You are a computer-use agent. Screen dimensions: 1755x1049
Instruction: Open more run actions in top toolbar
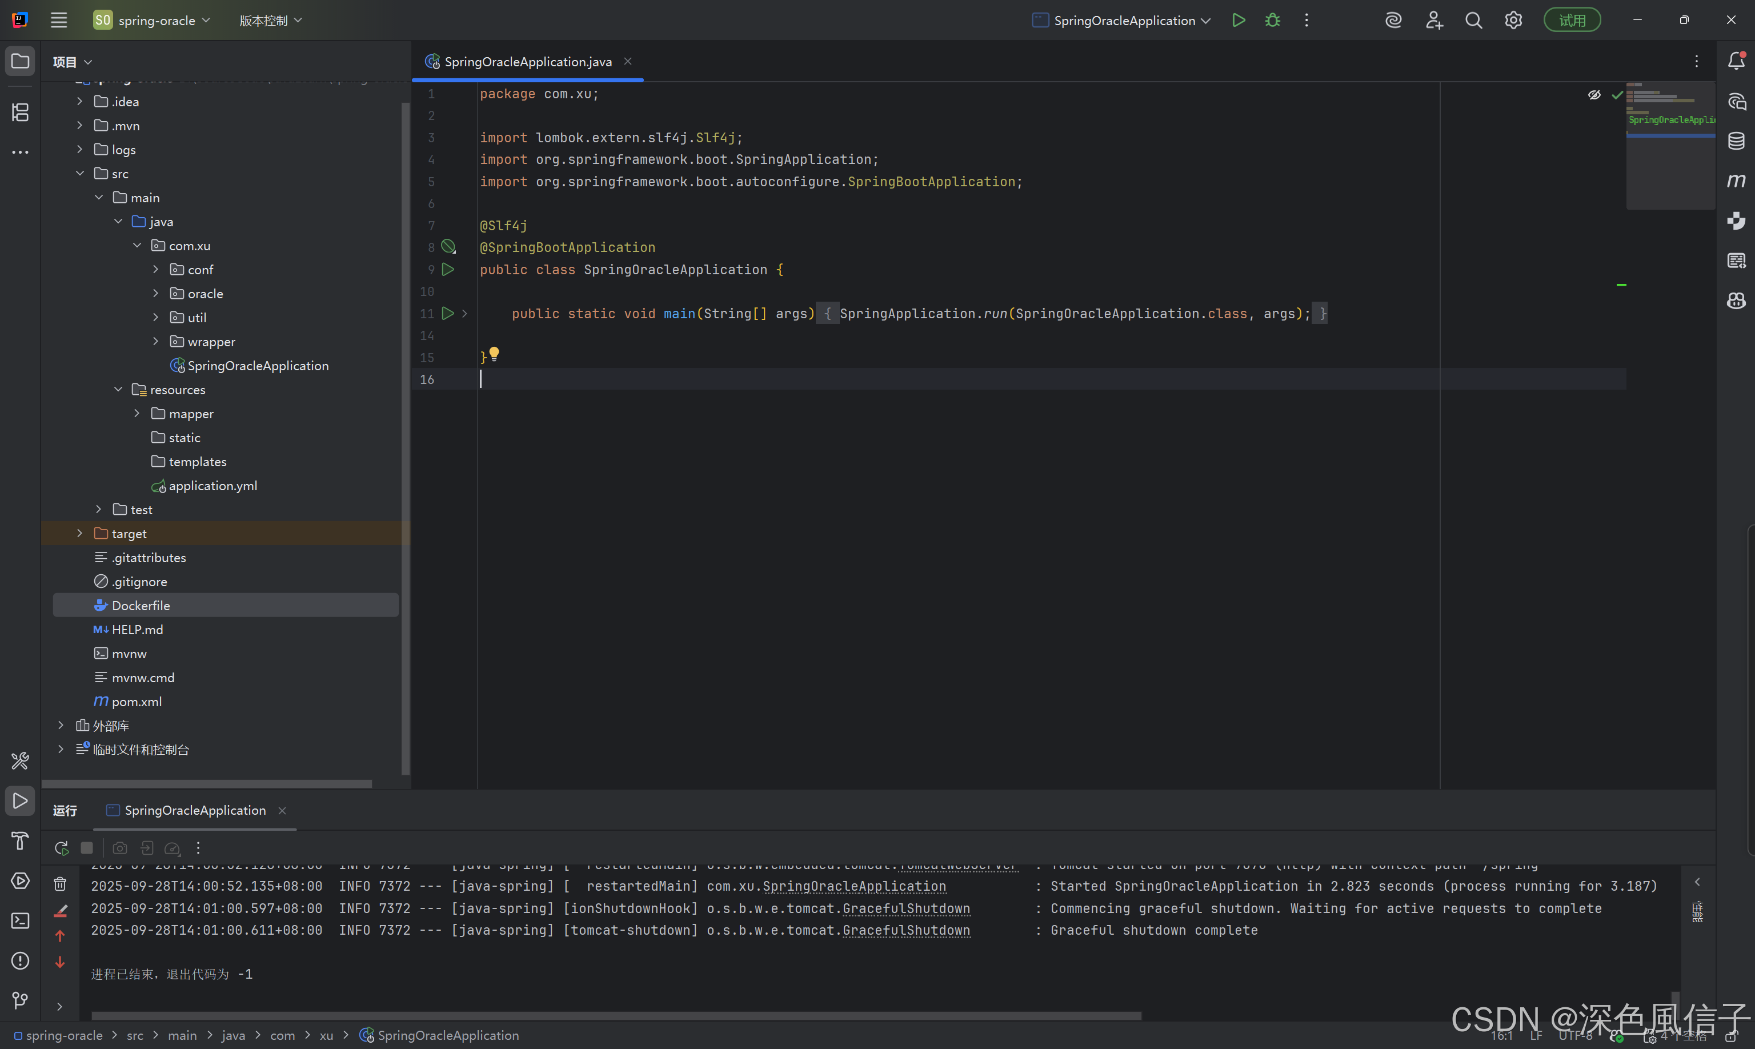tap(1306, 21)
